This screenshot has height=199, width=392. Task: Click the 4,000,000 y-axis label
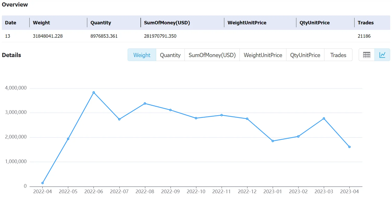(x=16, y=88)
